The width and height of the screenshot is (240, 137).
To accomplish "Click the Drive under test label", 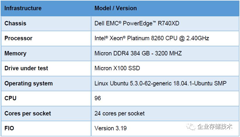I will pyautogui.click(x=26, y=68).
